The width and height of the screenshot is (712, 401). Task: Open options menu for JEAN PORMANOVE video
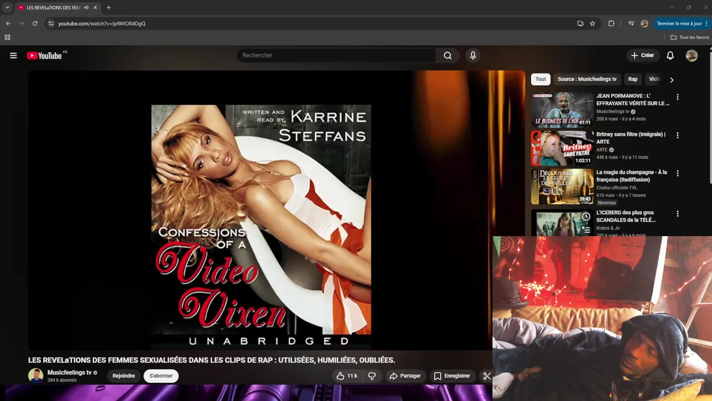tap(678, 97)
